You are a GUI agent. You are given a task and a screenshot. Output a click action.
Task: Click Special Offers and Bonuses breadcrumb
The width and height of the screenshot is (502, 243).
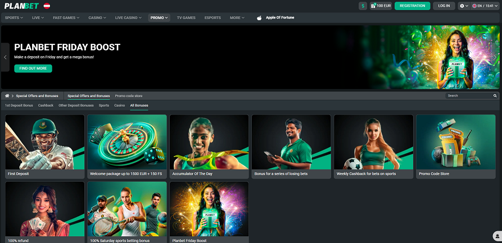(x=37, y=96)
